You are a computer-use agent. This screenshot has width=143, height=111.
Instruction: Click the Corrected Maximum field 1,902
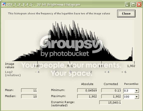tap(111, 96)
